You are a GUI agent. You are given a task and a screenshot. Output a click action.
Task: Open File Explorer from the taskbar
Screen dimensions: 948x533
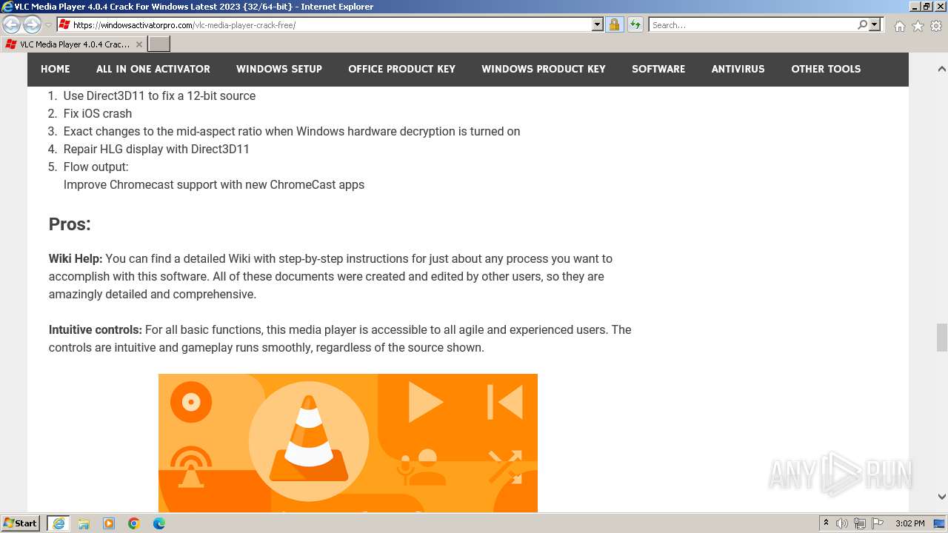(x=84, y=523)
